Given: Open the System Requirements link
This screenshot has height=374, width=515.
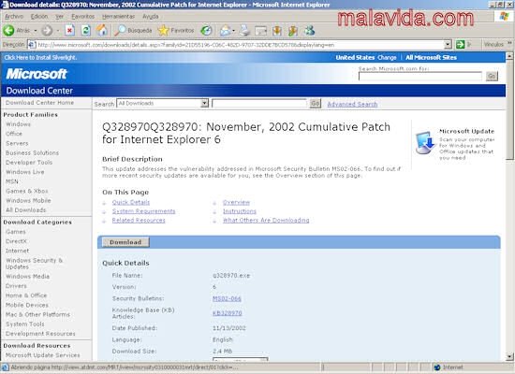Looking at the screenshot, I should pos(143,211).
